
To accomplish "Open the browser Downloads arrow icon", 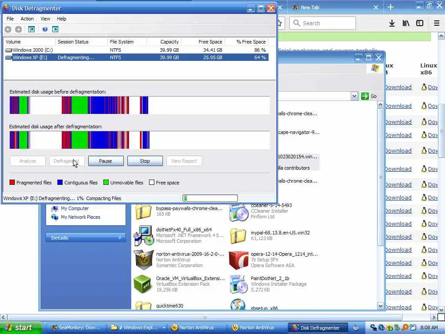I will coord(392,23).
